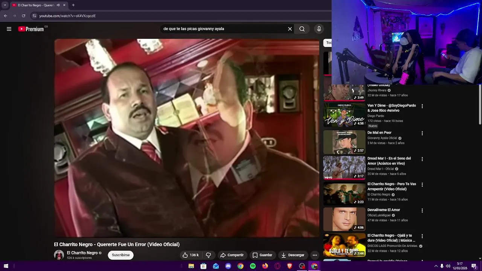
Task: Click 526 k suscriptores text
Action: tap(79, 258)
